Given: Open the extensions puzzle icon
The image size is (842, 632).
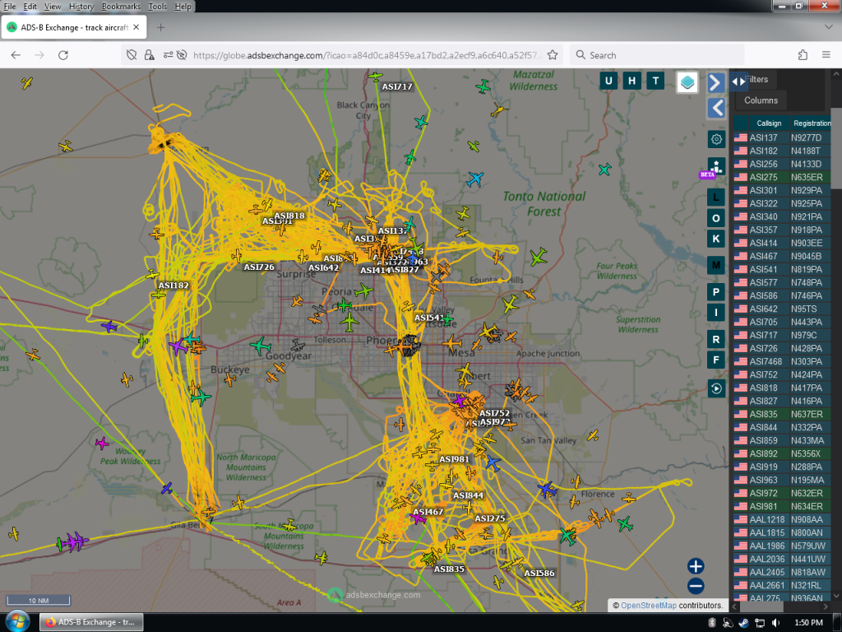Looking at the screenshot, I should (x=803, y=55).
